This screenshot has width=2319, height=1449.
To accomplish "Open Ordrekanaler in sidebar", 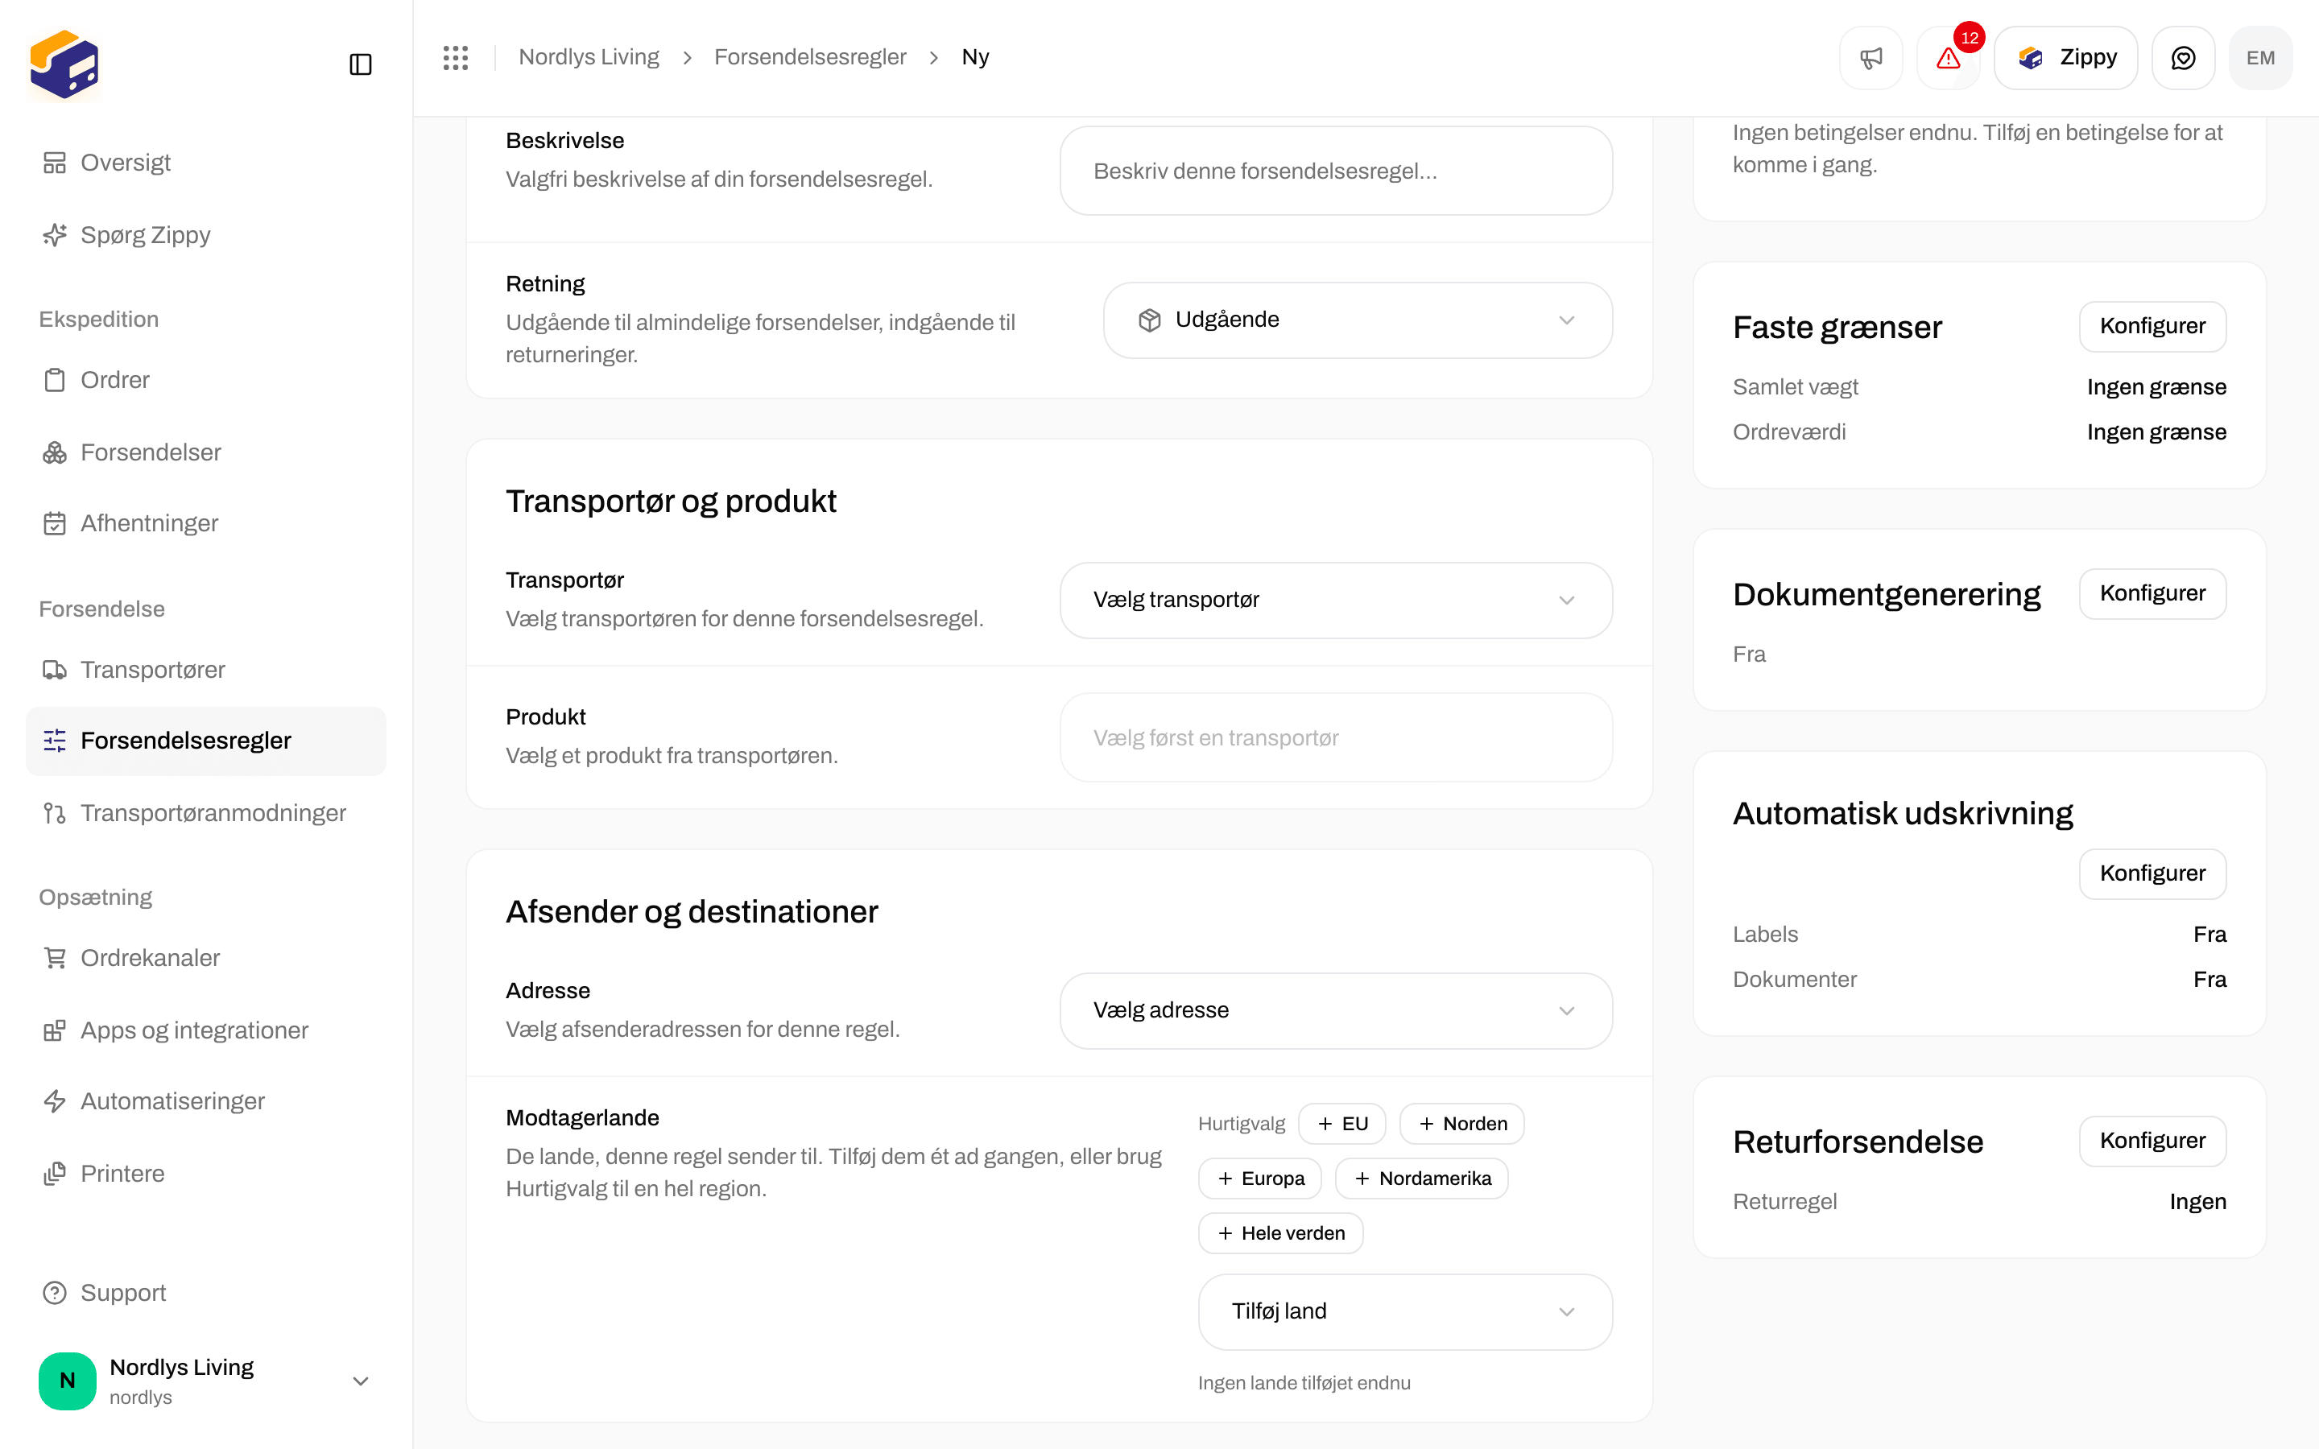I will [206, 957].
